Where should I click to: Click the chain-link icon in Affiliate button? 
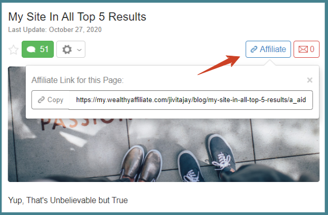[x=254, y=49]
